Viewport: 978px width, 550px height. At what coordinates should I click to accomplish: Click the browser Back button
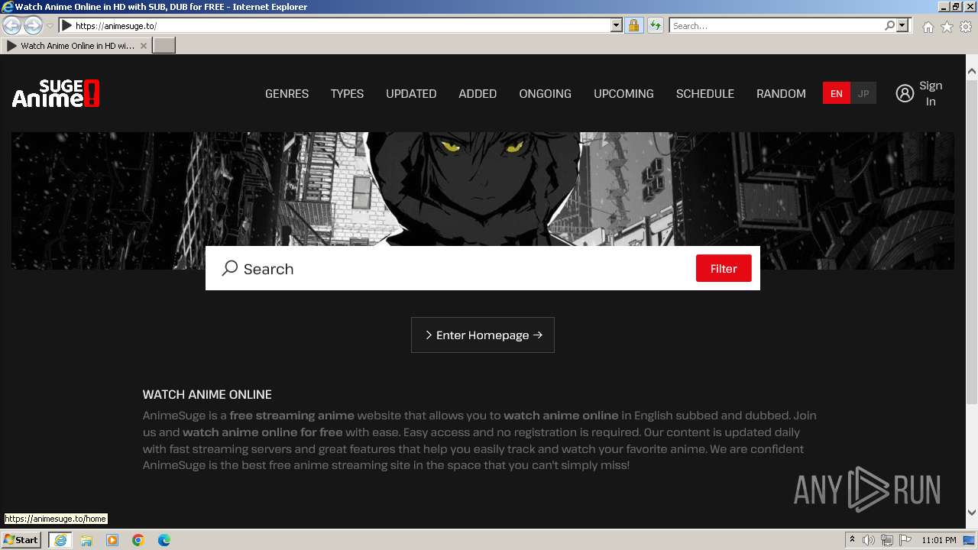point(12,25)
